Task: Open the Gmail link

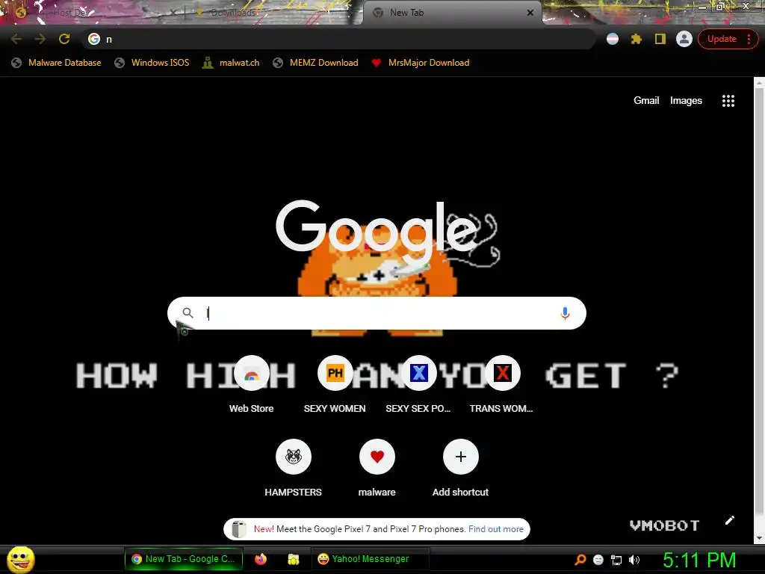Action: click(646, 101)
